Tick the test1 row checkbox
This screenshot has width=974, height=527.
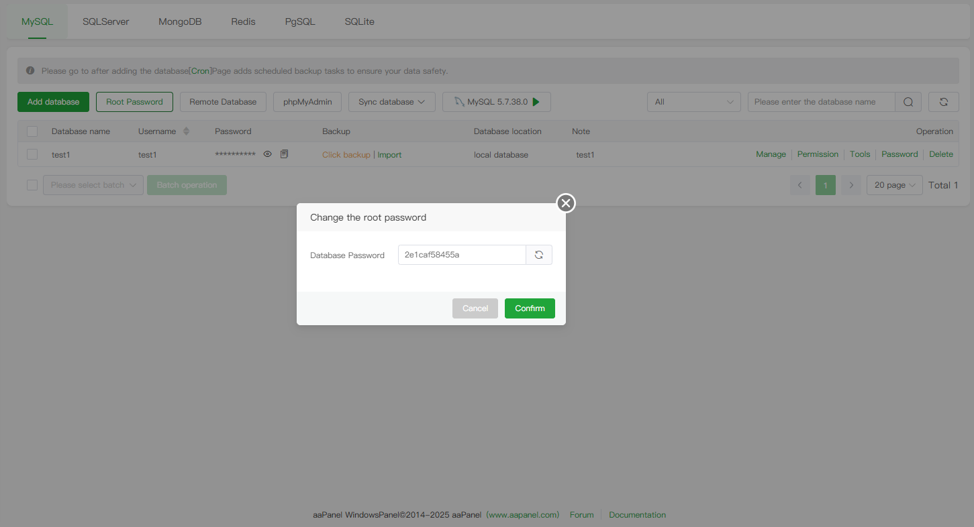[x=32, y=154]
